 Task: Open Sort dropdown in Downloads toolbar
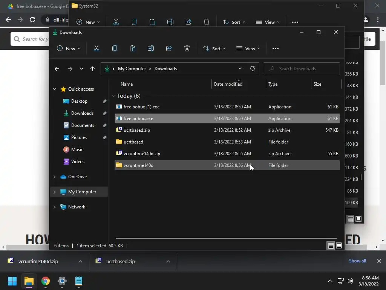tap(214, 49)
